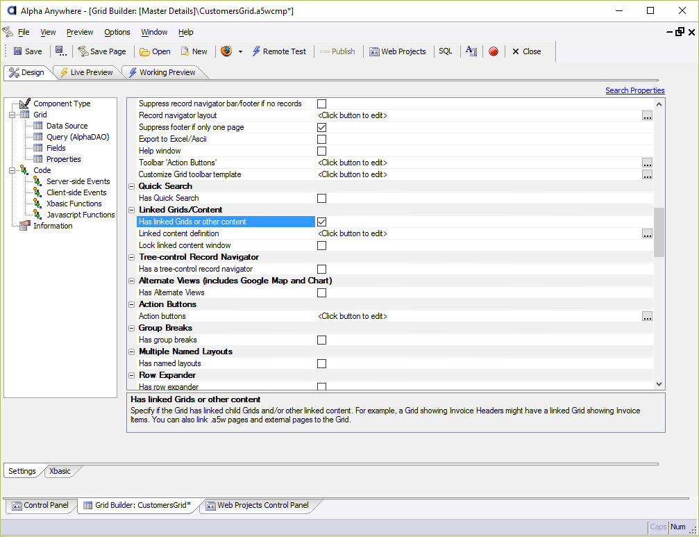Launch the Firefox browser preview icon
The width and height of the screenshot is (699, 537).
pos(226,51)
